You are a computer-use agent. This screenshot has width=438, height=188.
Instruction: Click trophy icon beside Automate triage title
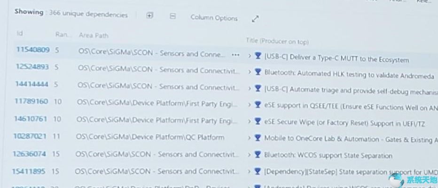coord(258,88)
